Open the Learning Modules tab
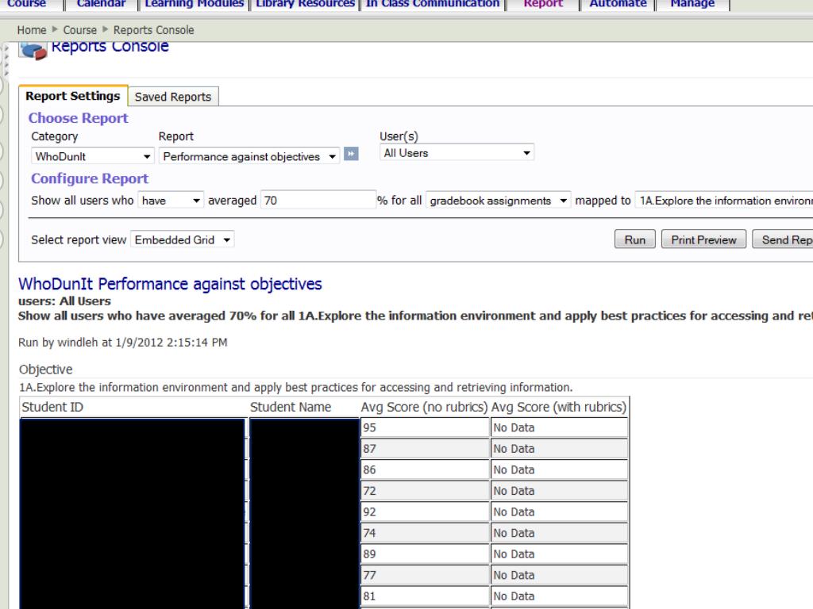The image size is (813, 609). [195, 4]
